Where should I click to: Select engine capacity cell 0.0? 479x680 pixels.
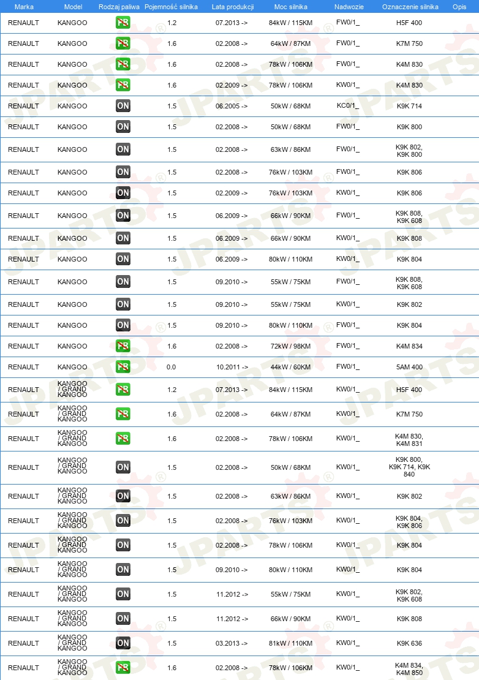coord(172,367)
